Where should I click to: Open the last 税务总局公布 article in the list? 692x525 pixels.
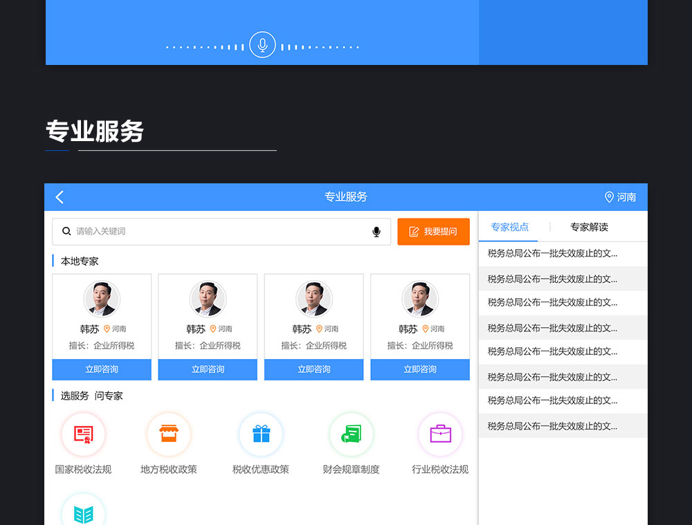click(x=552, y=426)
